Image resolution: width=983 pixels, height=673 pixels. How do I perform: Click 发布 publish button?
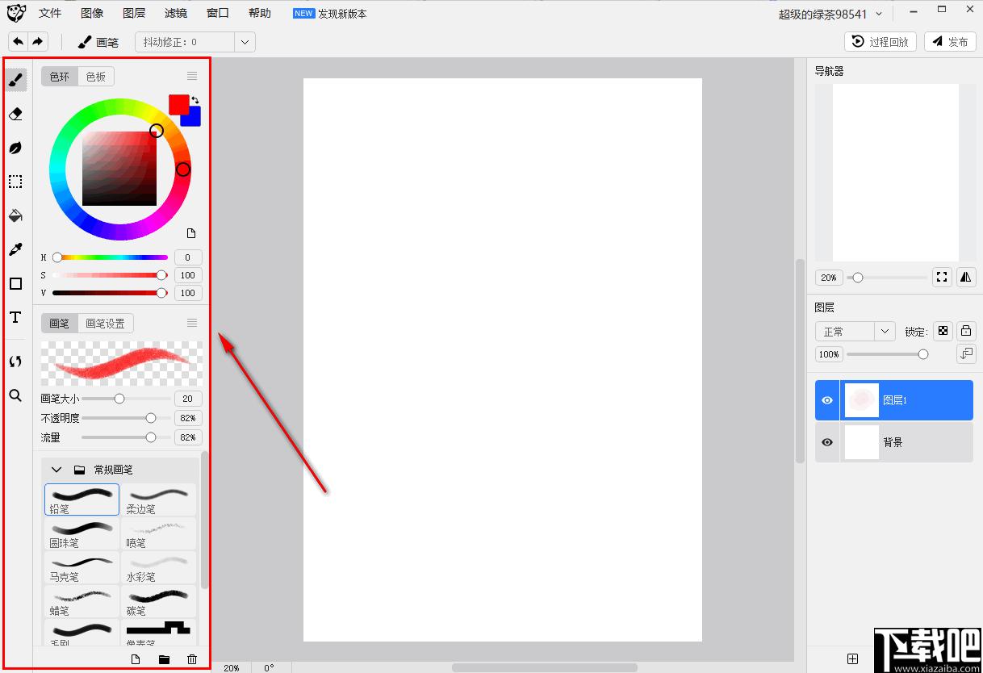point(950,42)
